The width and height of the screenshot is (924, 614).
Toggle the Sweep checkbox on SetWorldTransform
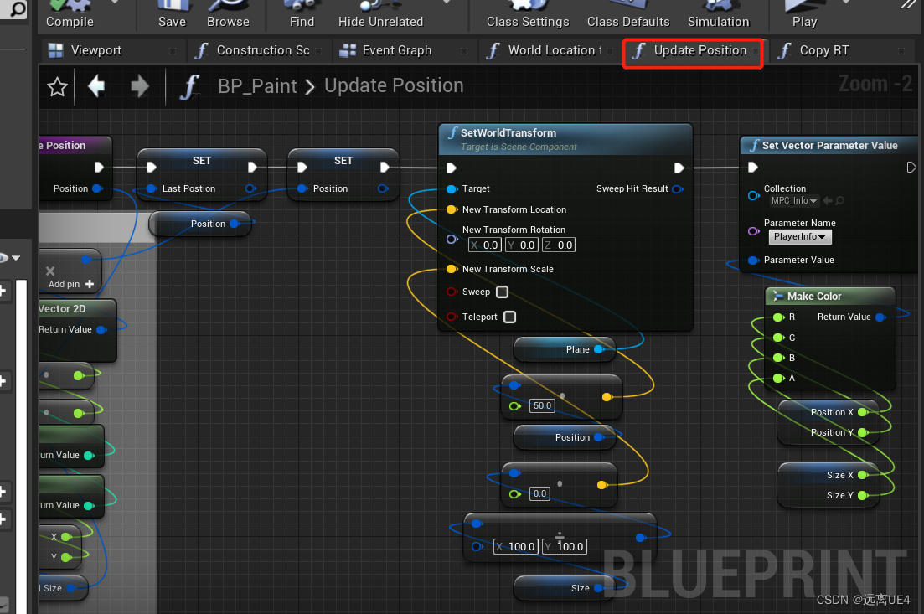click(501, 292)
